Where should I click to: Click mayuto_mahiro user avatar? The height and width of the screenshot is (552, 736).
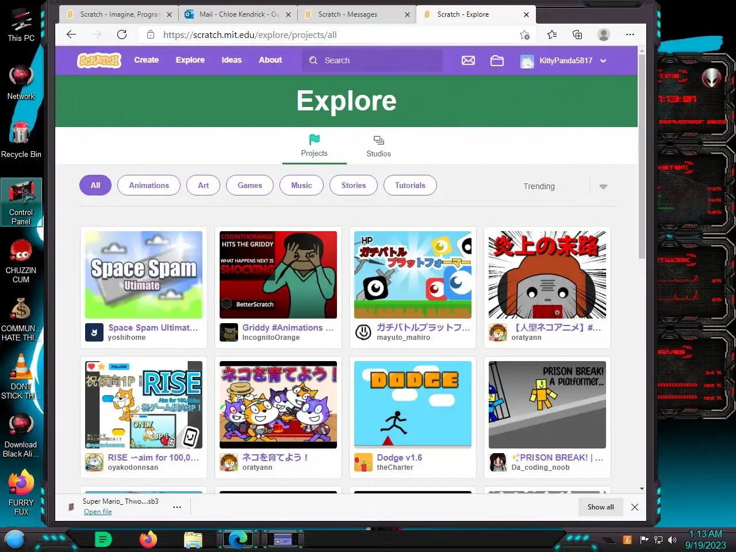[363, 332]
